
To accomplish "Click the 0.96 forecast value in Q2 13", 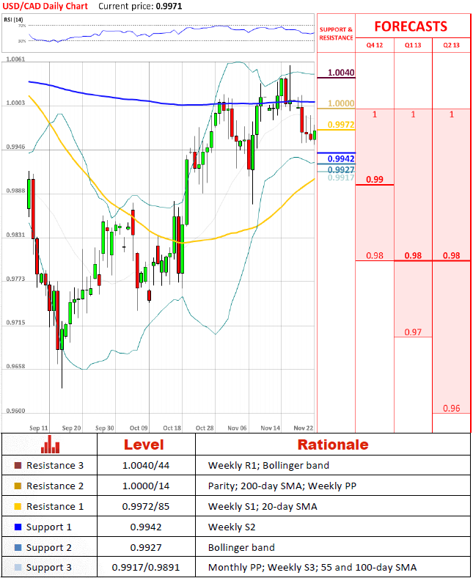I will click(x=452, y=408).
